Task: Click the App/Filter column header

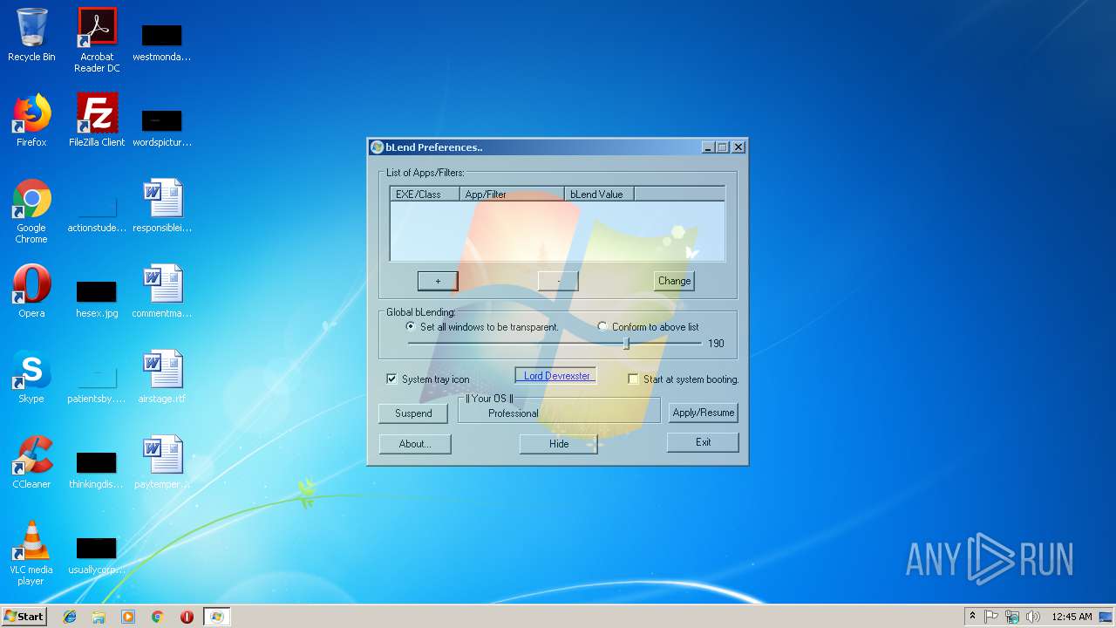Action: (x=512, y=194)
